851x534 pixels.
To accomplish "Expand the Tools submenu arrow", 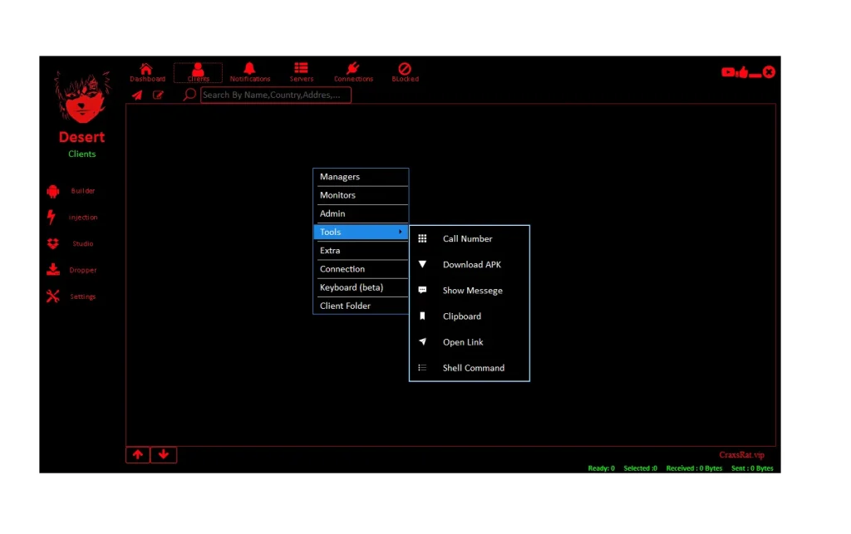I will (401, 232).
